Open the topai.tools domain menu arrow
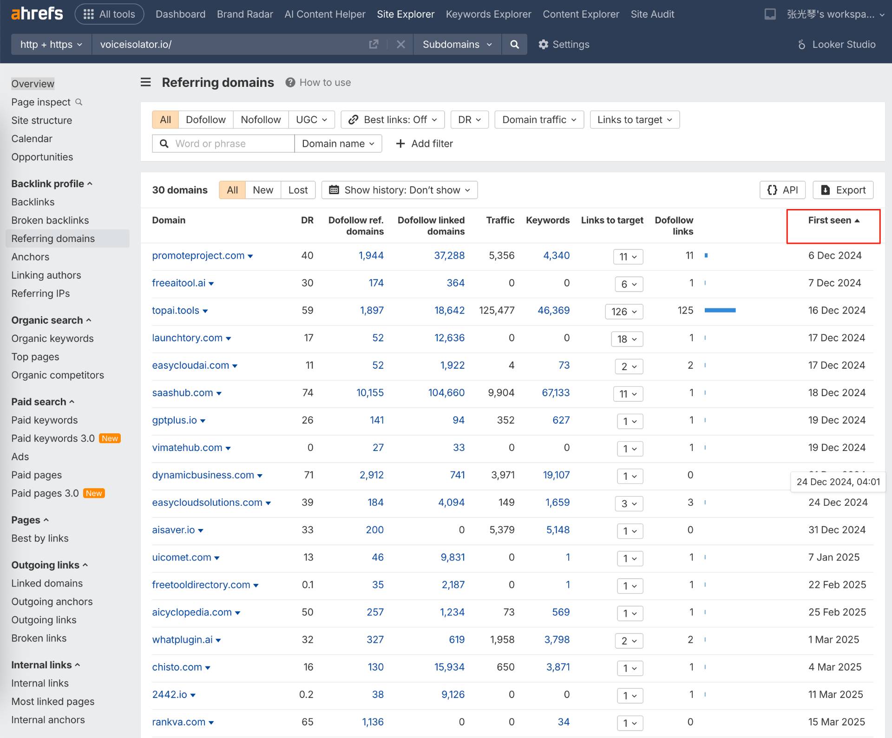 (x=205, y=311)
